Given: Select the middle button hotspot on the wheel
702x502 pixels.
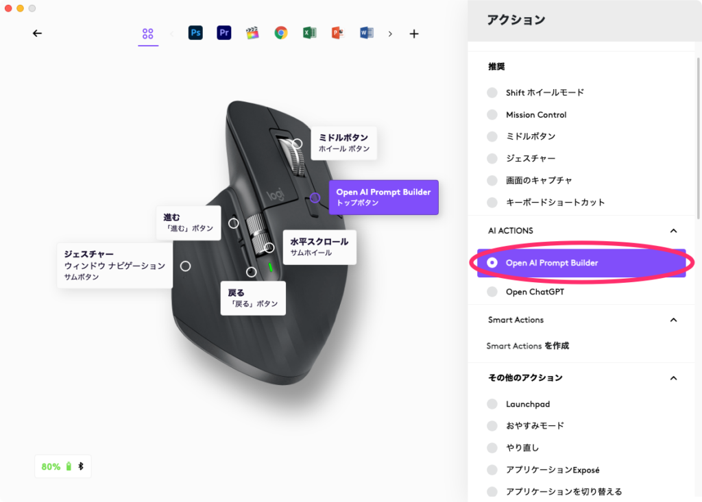Looking at the screenshot, I should coord(297,144).
